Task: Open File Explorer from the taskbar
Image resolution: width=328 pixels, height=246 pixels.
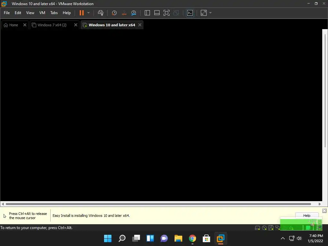Action: click(x=178, y=238)
